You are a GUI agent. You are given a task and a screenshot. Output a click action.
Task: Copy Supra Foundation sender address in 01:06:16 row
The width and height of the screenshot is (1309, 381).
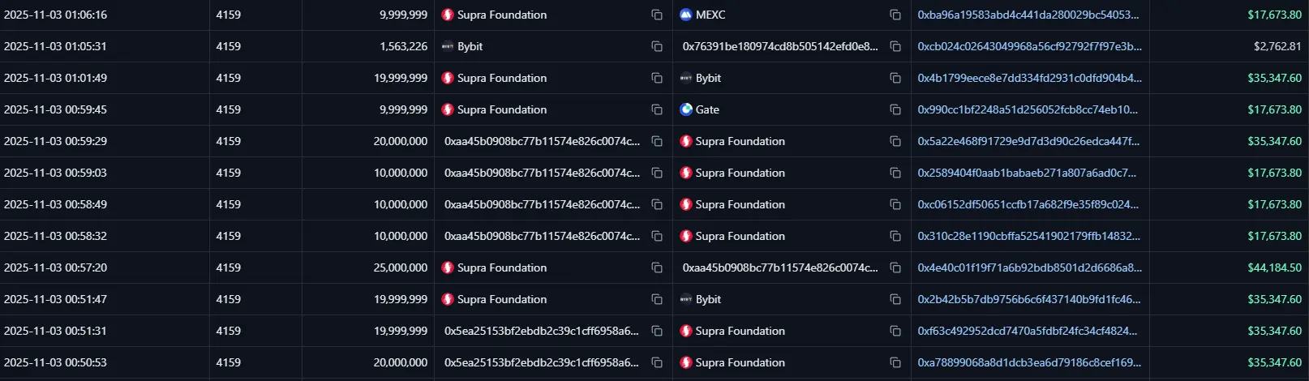(x=657, y=15)
